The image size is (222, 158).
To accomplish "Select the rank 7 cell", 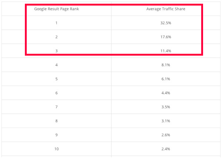I will pyautogui.click(x=56, y=107).
